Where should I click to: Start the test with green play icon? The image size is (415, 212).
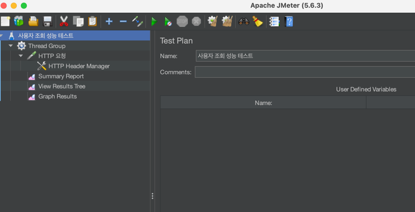point(154,22)
